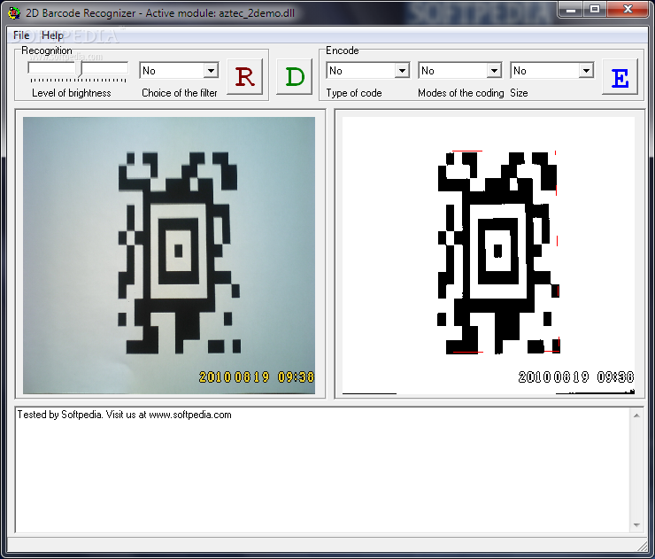
Task: Expand the Size dropdown
Action: 586,71
